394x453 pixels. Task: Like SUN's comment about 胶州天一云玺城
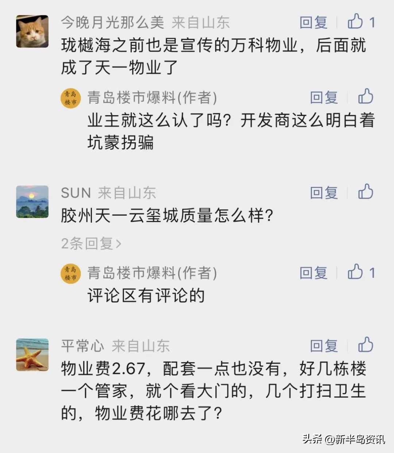366,192
